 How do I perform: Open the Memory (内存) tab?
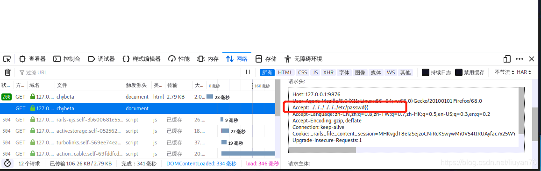[208, 59]
